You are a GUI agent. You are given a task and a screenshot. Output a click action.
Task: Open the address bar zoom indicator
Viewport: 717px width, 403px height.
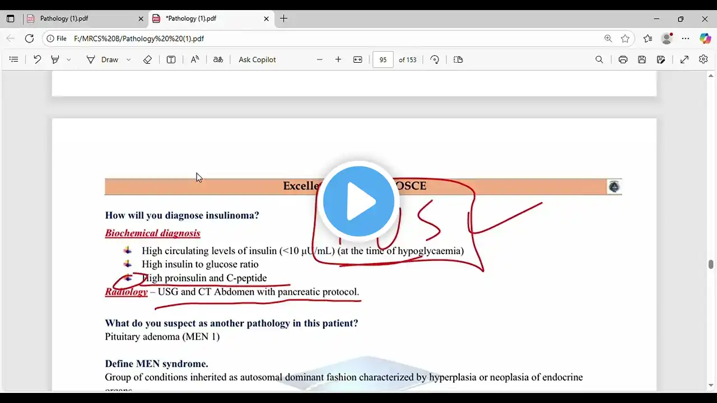click(608, 39)
